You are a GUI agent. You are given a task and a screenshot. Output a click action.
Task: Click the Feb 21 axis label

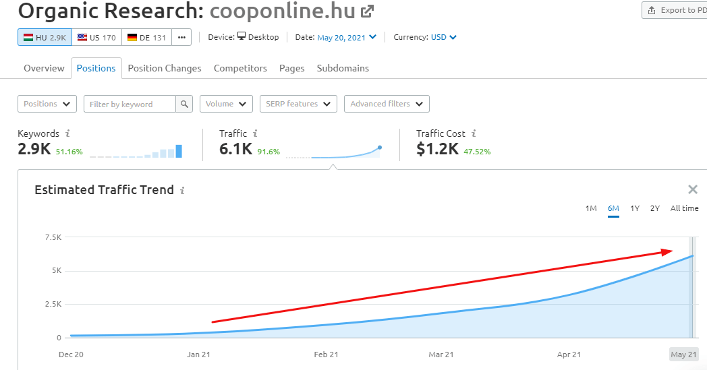(x=326, y=354)
